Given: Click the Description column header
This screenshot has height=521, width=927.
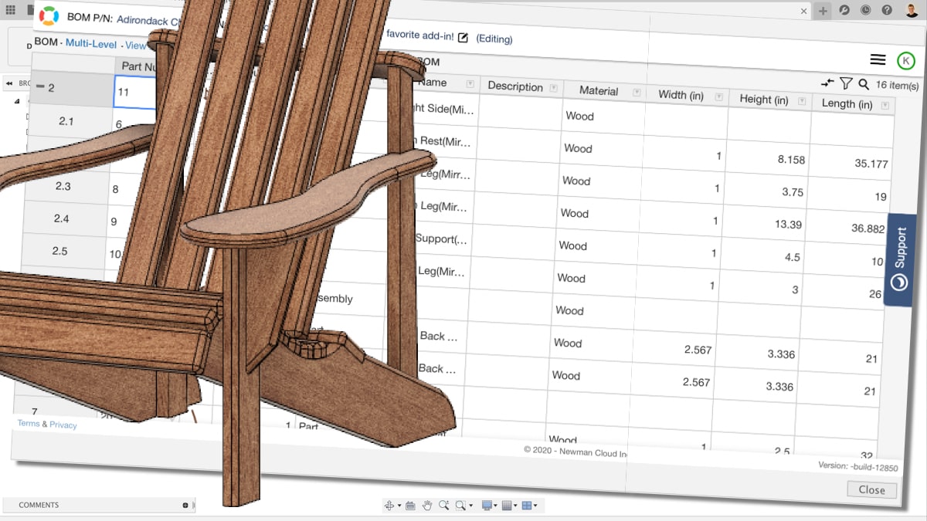Looking at the screenshot, I should (x=521, y=86).
